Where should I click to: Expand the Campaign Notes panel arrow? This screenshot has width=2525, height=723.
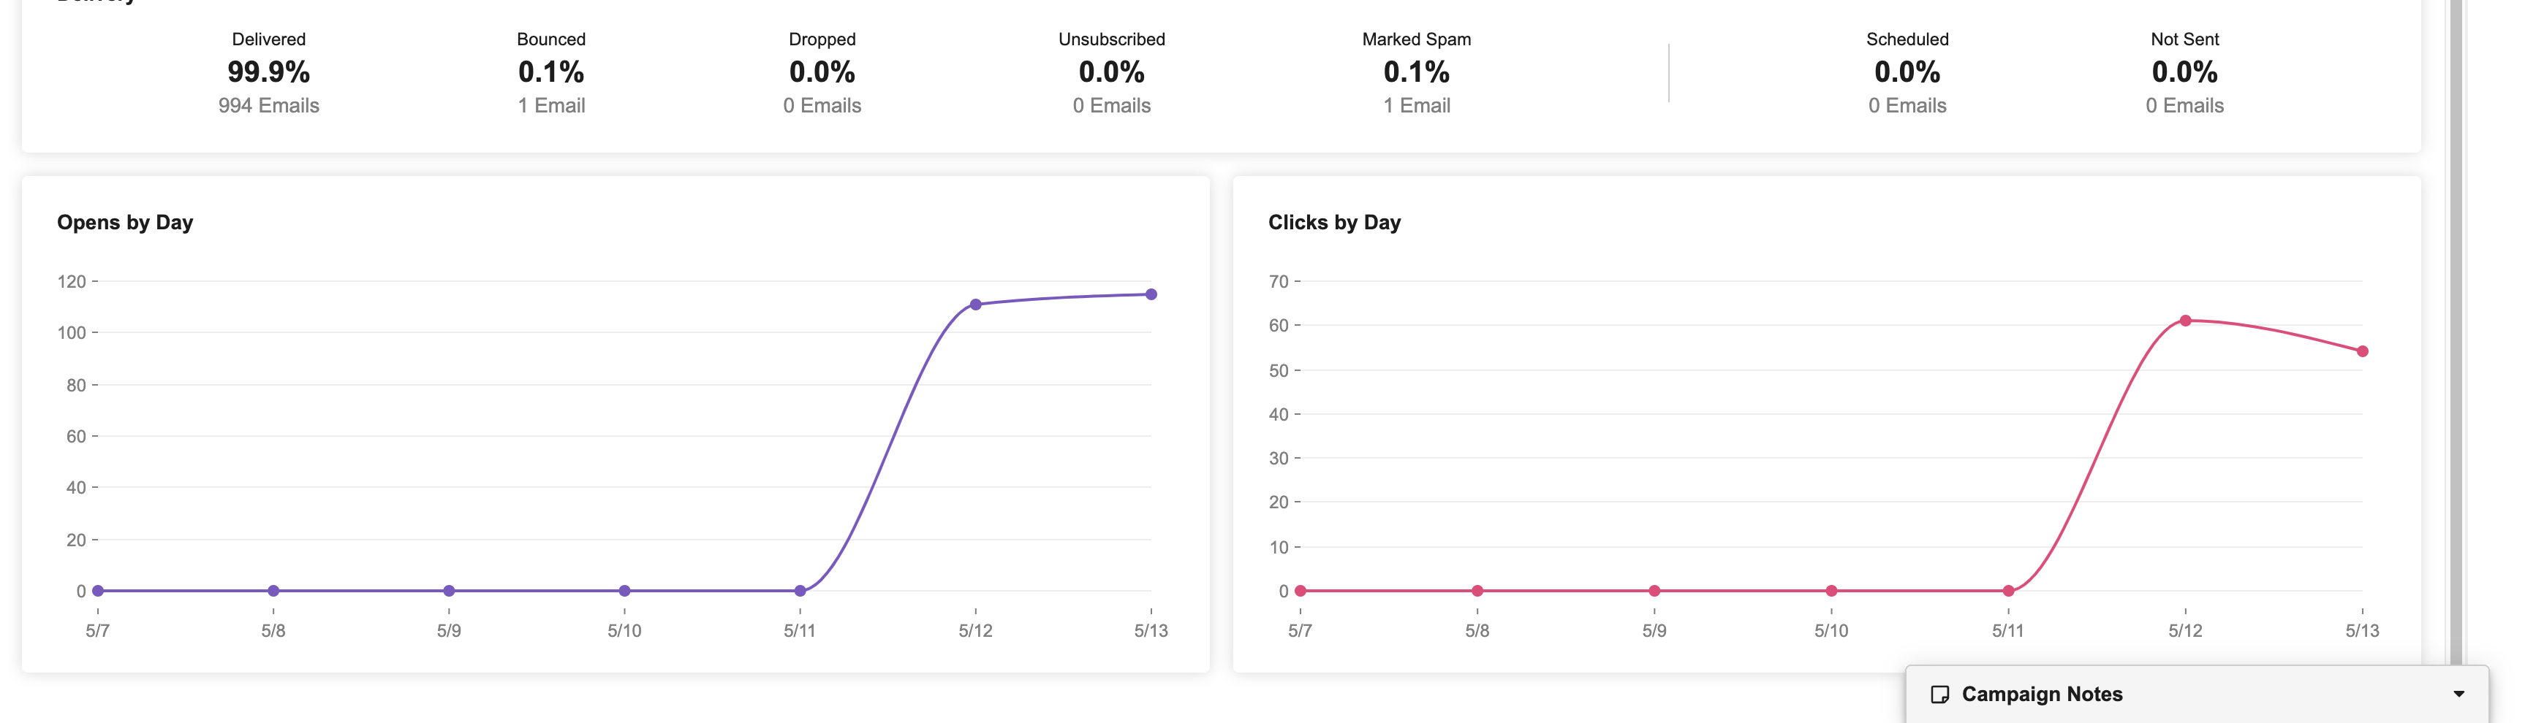pos(2458,695)
